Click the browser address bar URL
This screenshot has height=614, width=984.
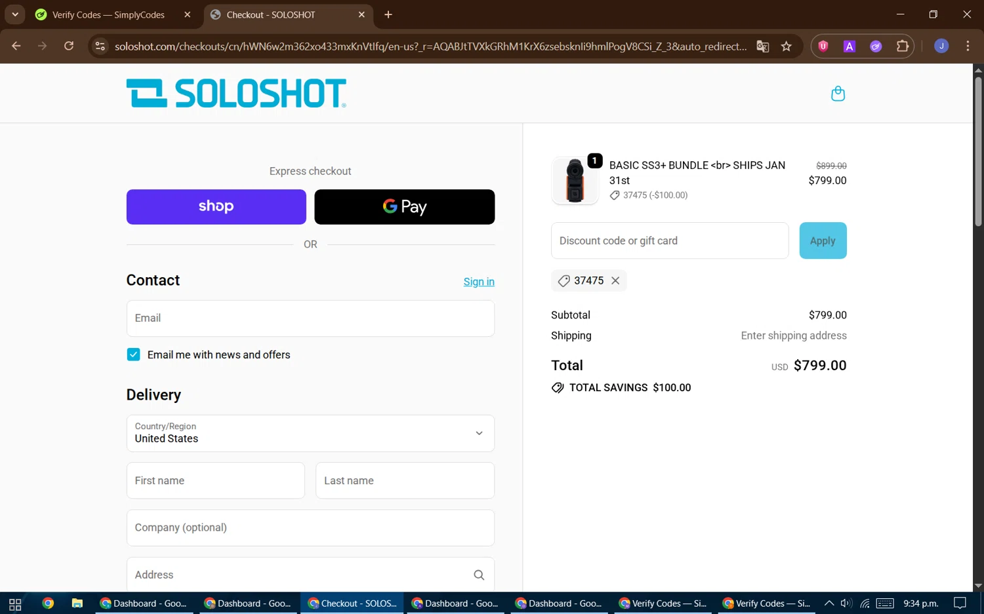[x=430, y=46]
